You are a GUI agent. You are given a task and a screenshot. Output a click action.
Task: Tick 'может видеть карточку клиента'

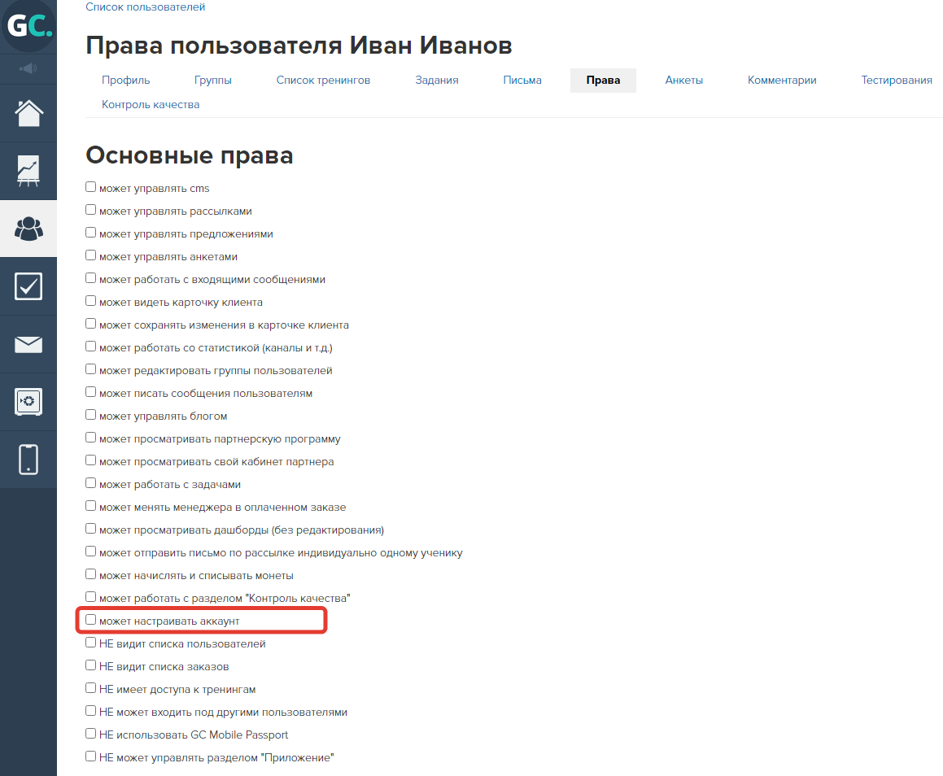(91, 301)
